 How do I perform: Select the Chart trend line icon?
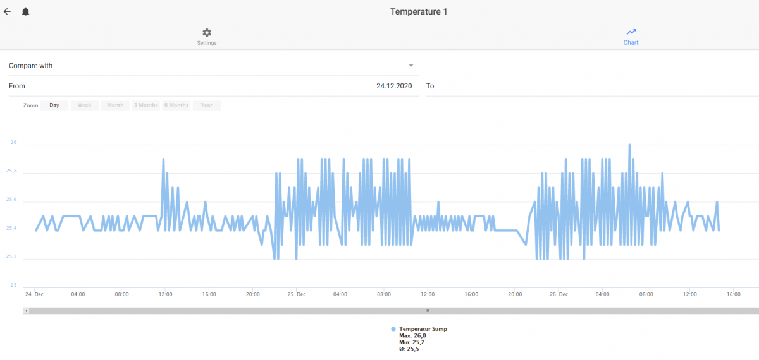[631, 32]
